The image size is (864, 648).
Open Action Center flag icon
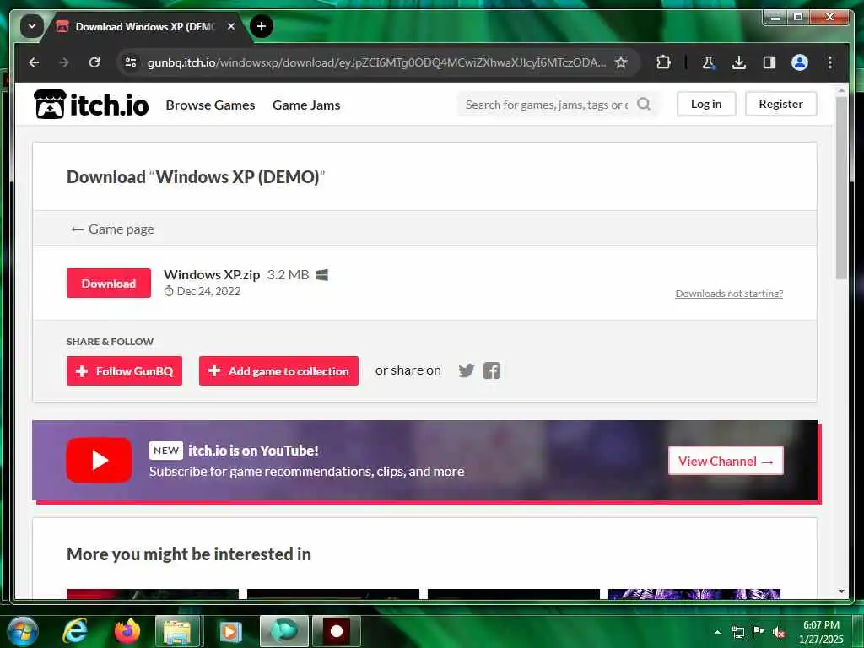point(759,631)
